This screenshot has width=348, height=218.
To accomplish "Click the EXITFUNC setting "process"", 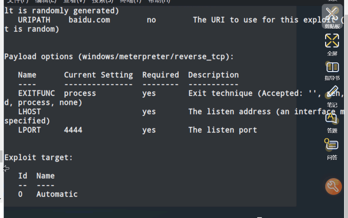I will (x=80, y=93).
